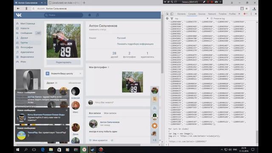Open the DevTools Timeline tab
The height and width of the screenshot is (153, 272).
pyautogui.click(x=222, y=14)
